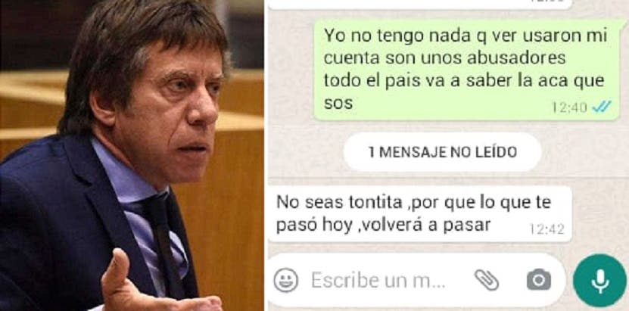Select the 'No seas tontita' received message
Screen dimensions: 629x311
419,214
